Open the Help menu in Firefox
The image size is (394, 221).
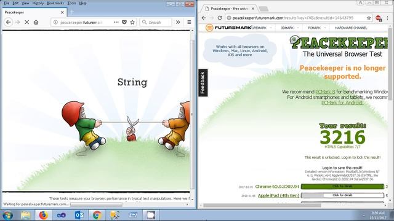tap(82, 3)
